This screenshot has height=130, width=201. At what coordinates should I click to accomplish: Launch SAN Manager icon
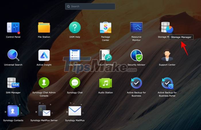tap(13, 83)
